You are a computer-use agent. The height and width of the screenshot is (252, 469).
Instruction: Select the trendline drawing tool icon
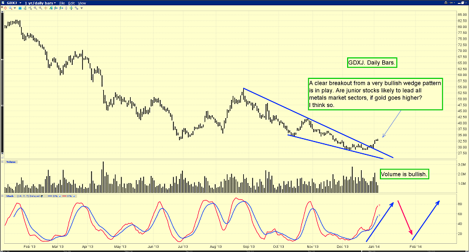30,8
